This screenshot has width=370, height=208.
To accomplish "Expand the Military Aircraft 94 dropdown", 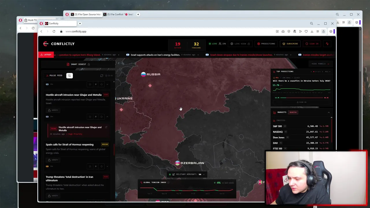I will click(187, 174).
